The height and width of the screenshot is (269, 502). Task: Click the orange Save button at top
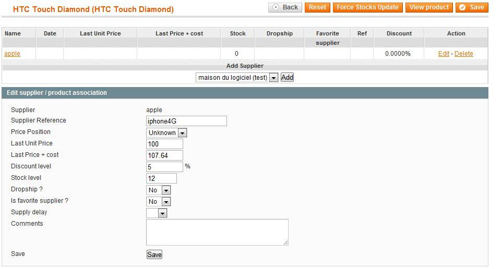pos(472,7)
